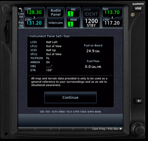Click the Com Freq / Psh Nav label
Image resolution: width=148 pixels, height=141 pixels.
click(x=105, y=129)
